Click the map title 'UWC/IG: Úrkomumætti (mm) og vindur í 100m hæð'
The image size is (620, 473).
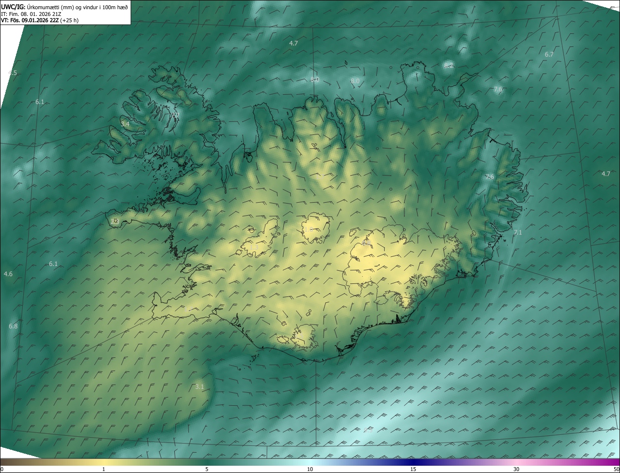(64, 6)
